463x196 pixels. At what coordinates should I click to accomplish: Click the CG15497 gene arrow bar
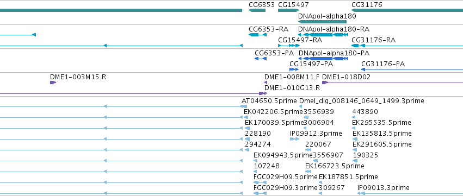coord(288,10)
